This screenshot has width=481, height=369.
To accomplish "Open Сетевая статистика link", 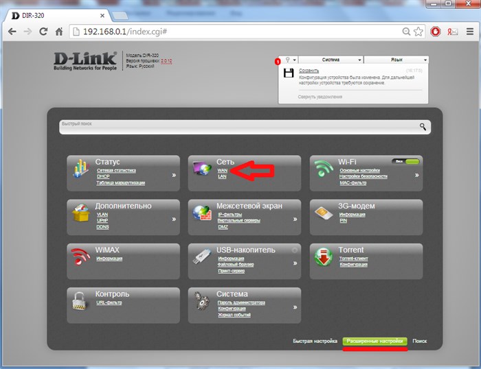I will click(116, 171).
